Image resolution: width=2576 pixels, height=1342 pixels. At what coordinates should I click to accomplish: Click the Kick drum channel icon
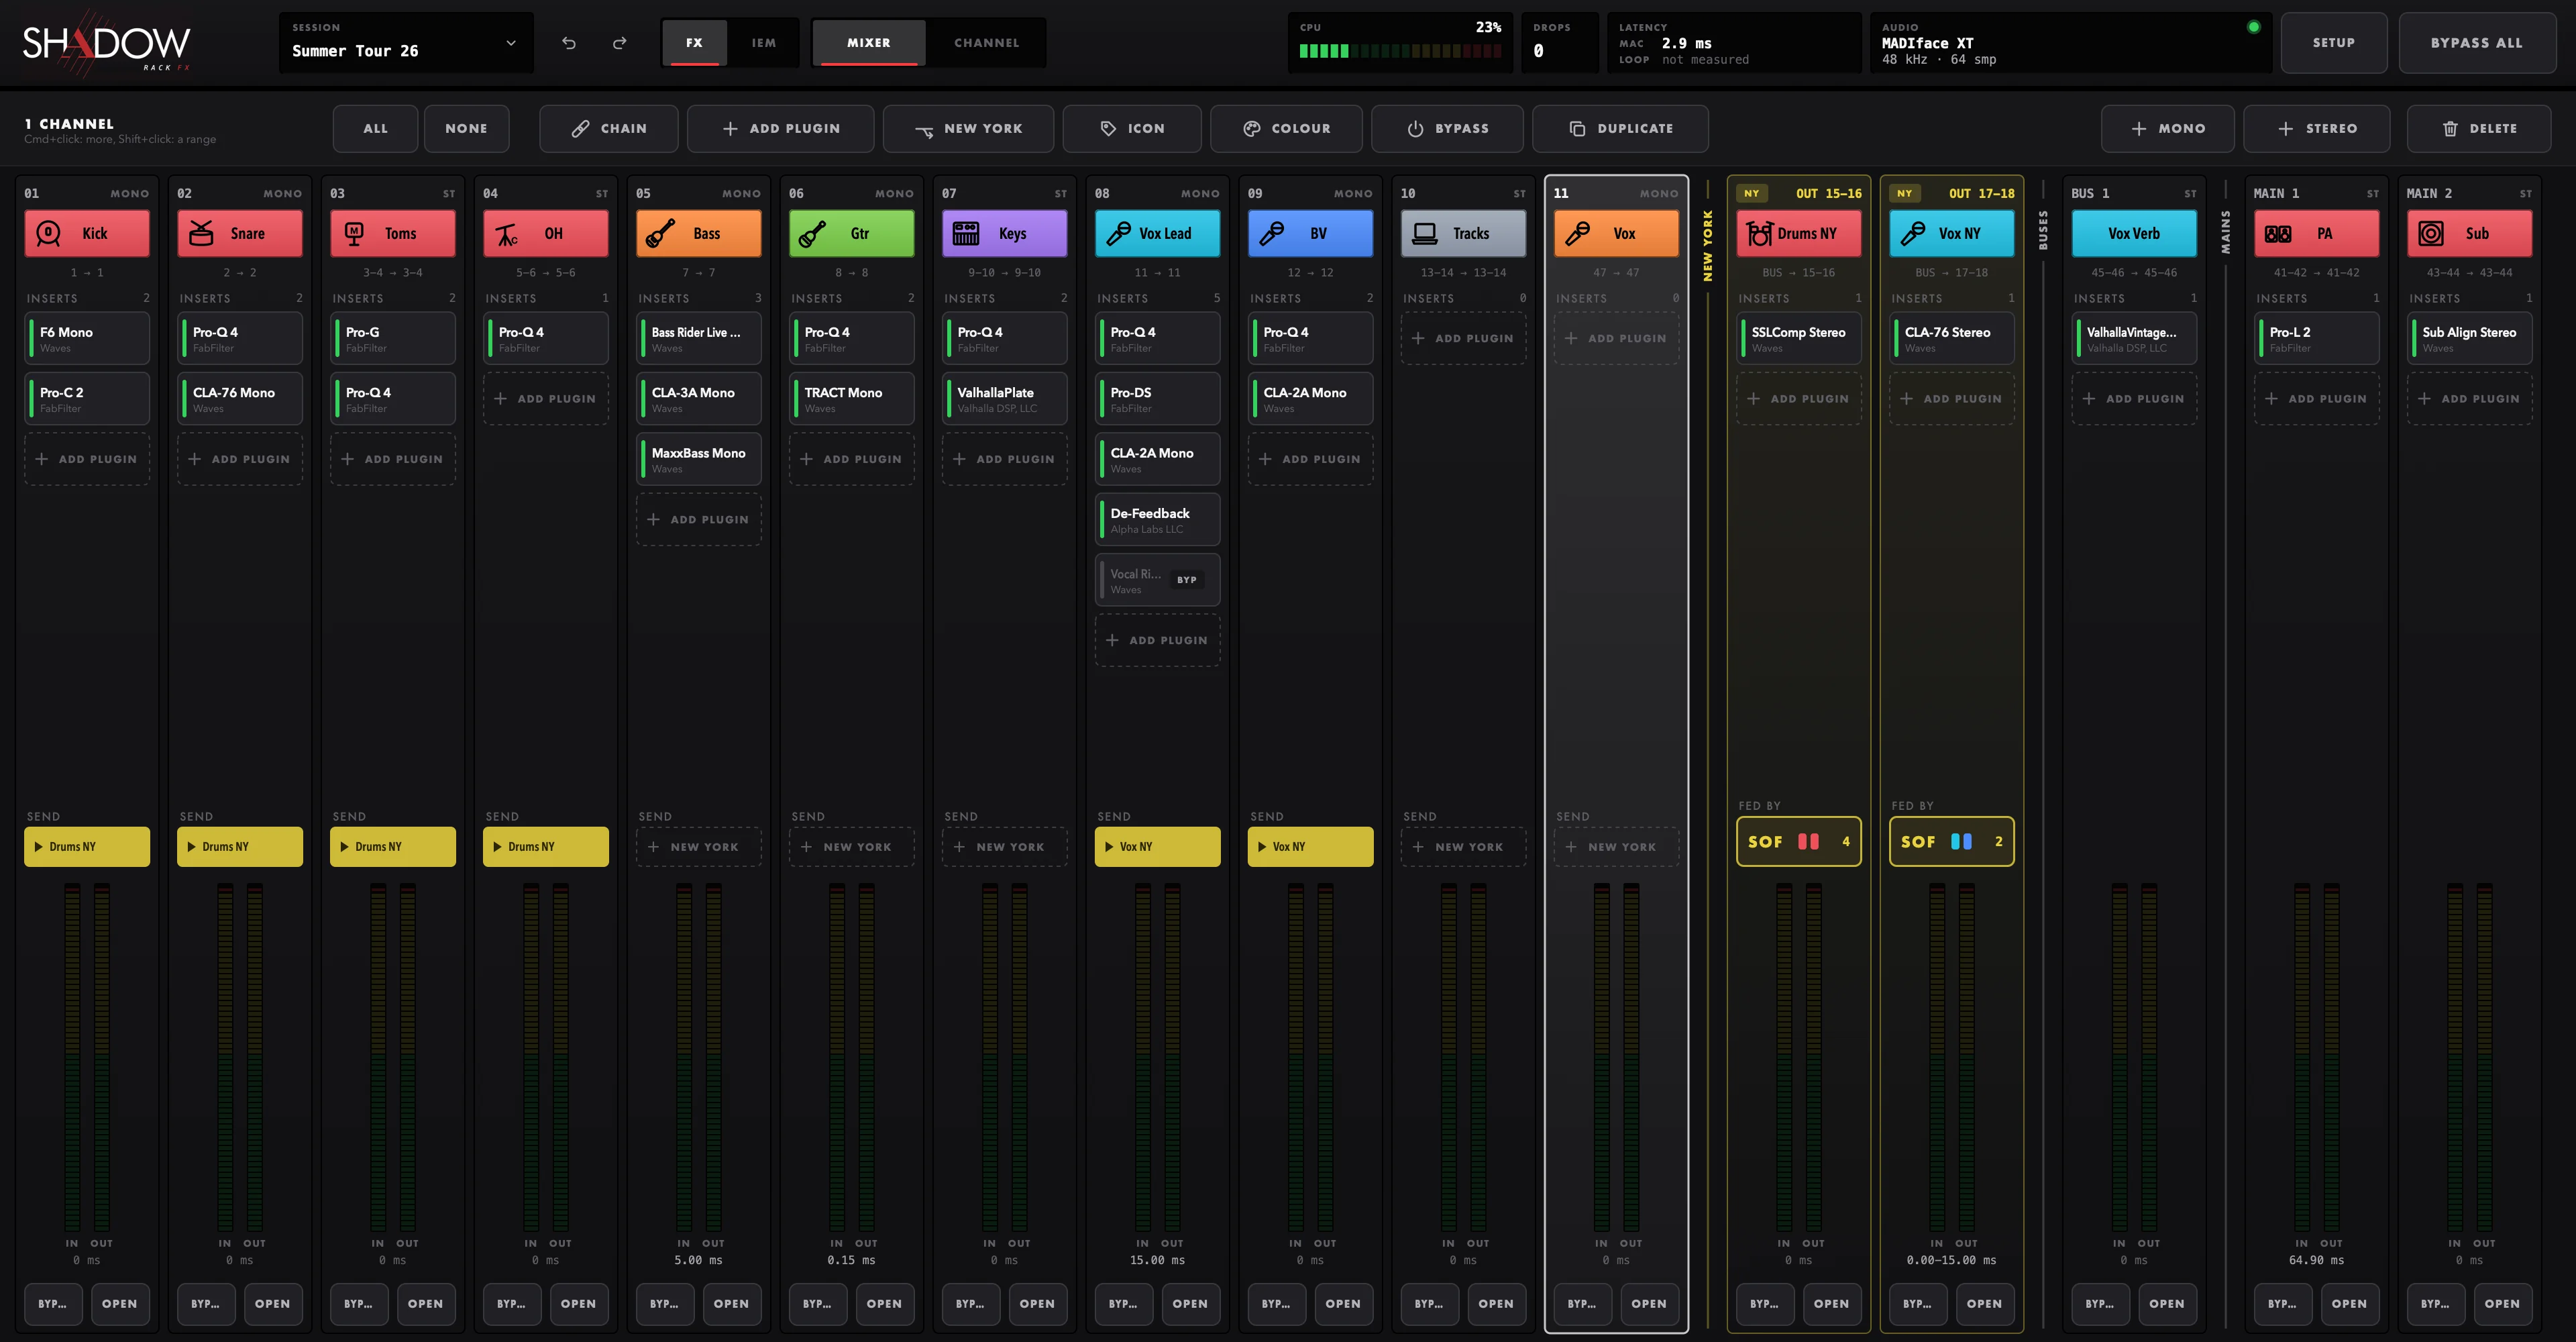(48, 233)
